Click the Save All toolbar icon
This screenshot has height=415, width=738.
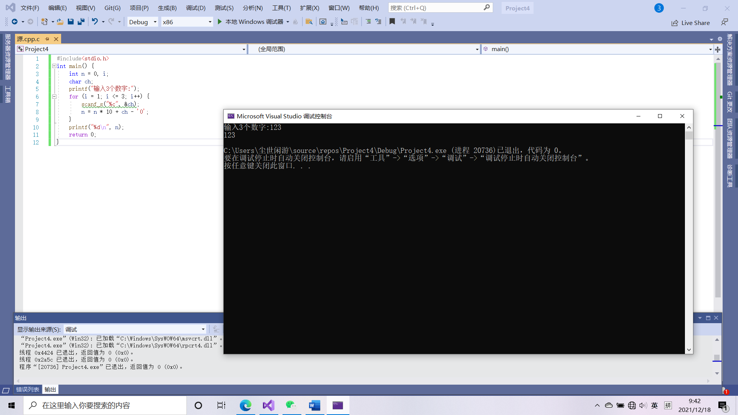coord(81,22)
